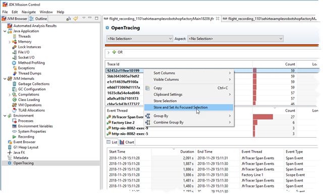
Task: Open the File menu
Action: (x=5, y=12)
